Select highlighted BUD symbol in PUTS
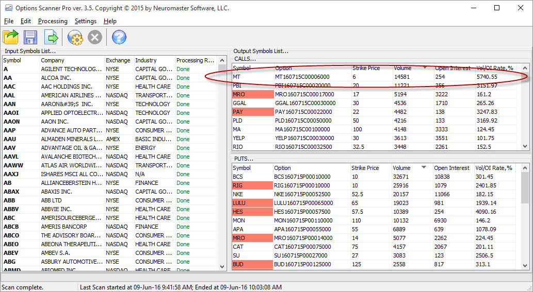The height and width of the screenshot is (292, 533). point(252,264)
